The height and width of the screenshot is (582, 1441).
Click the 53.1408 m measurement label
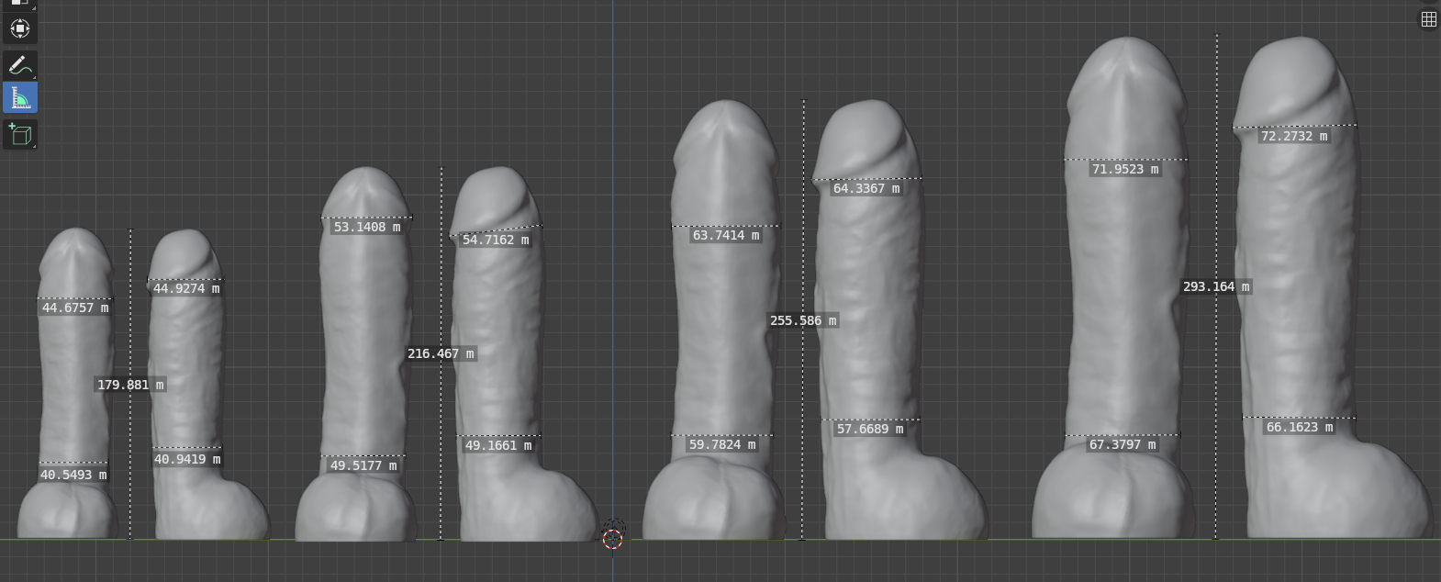(367, 227)
